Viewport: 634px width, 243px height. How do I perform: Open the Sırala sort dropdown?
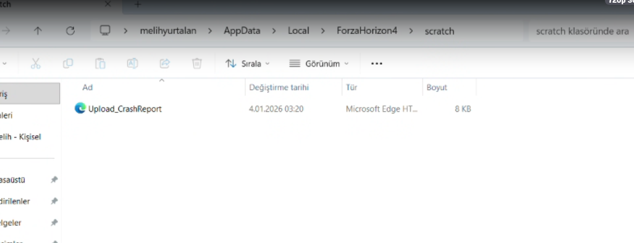coord(248,63)
